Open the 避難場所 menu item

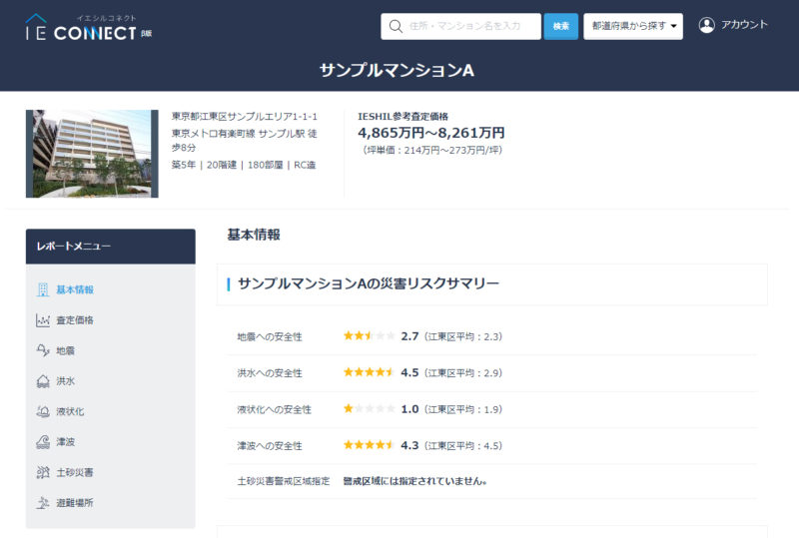click(75, 503)
